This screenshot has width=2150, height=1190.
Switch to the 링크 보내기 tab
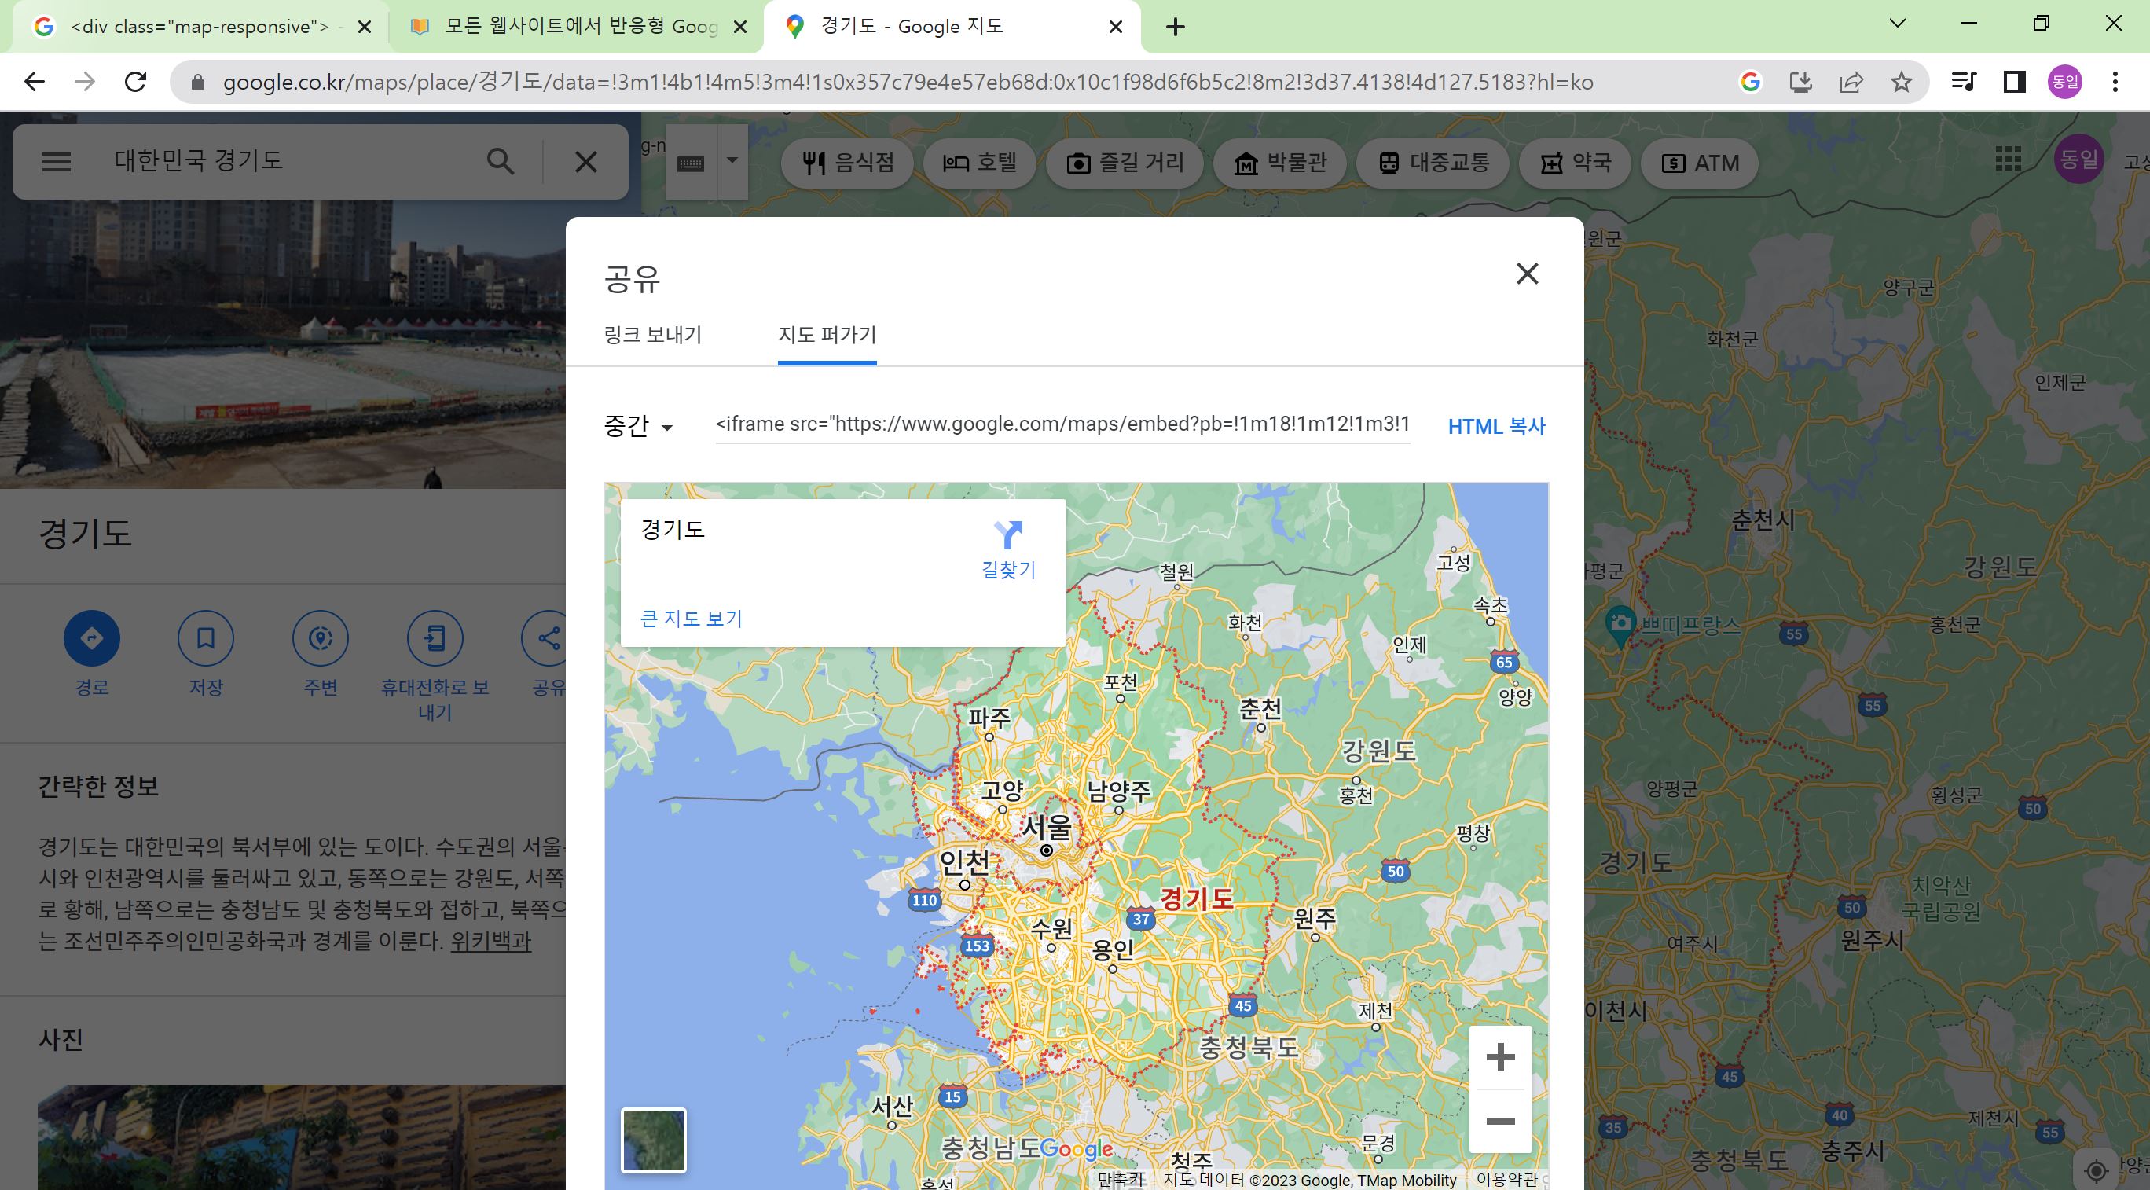click(653, 335)
